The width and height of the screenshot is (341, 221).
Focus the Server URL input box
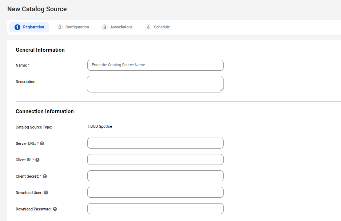[155, 143]
